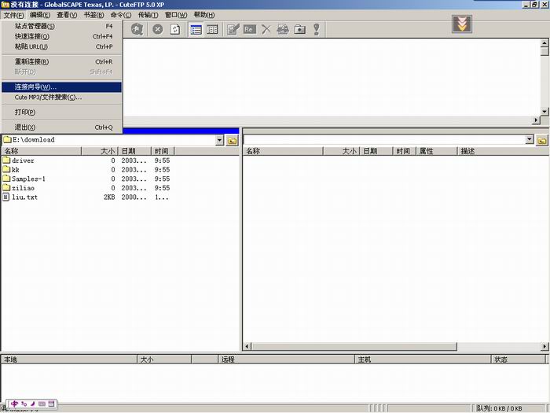Click remote pane scroll right arrow
The image size is (550, 413).
(544, 347)
